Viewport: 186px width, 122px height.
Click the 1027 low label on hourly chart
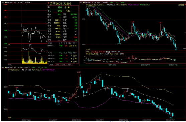tap(58, 104)
